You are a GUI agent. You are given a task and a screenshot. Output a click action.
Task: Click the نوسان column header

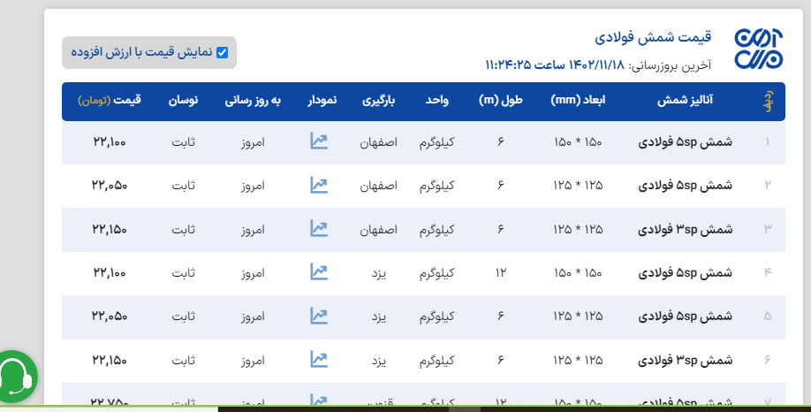tap(183, 101)
